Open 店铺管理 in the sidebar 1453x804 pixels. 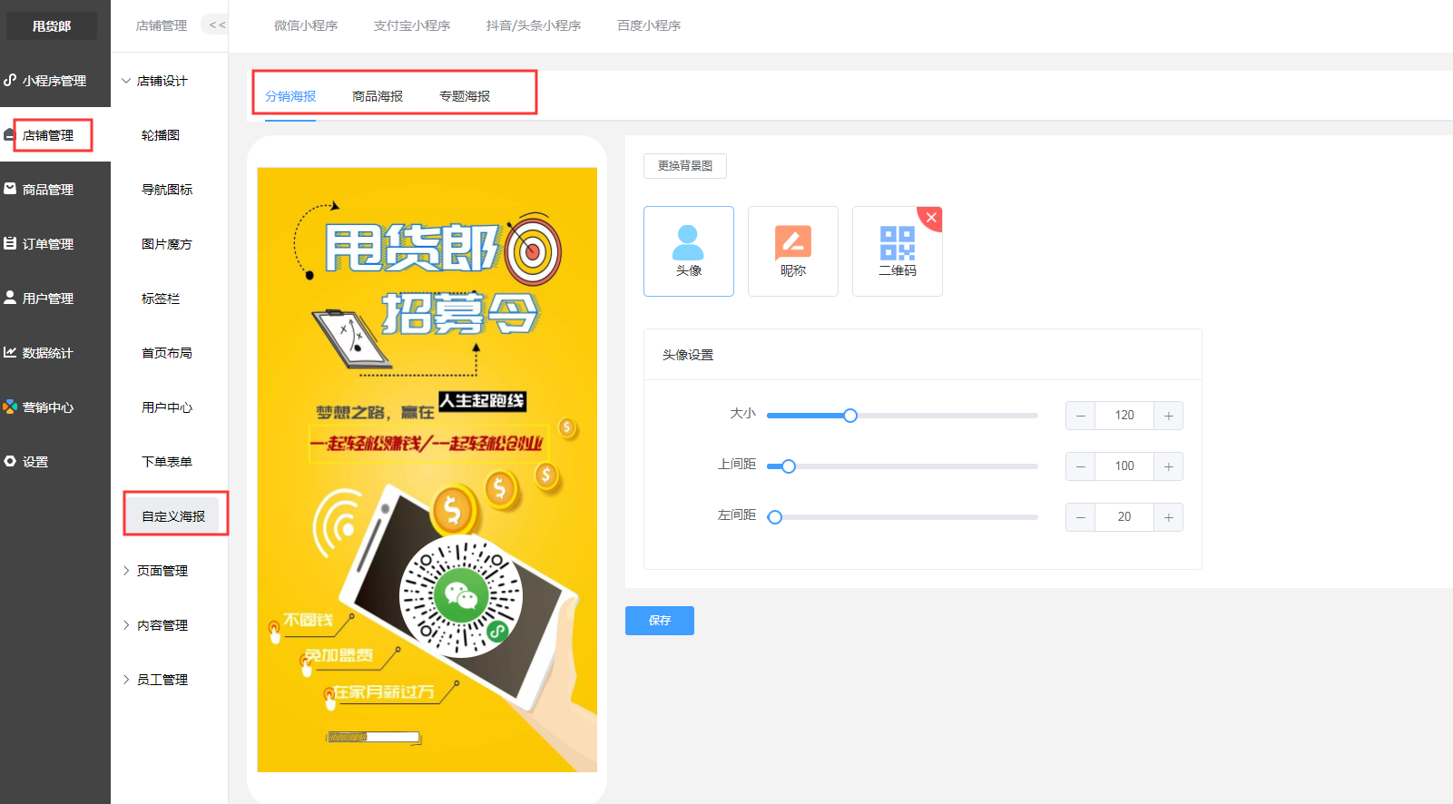click(x=54, y=135)
